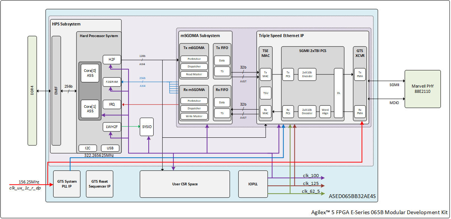Click the clk_100 clock label
The image size is (451, 219).
coord(311,176)
